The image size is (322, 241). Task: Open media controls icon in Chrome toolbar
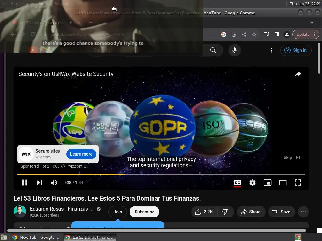pos(266,34)
